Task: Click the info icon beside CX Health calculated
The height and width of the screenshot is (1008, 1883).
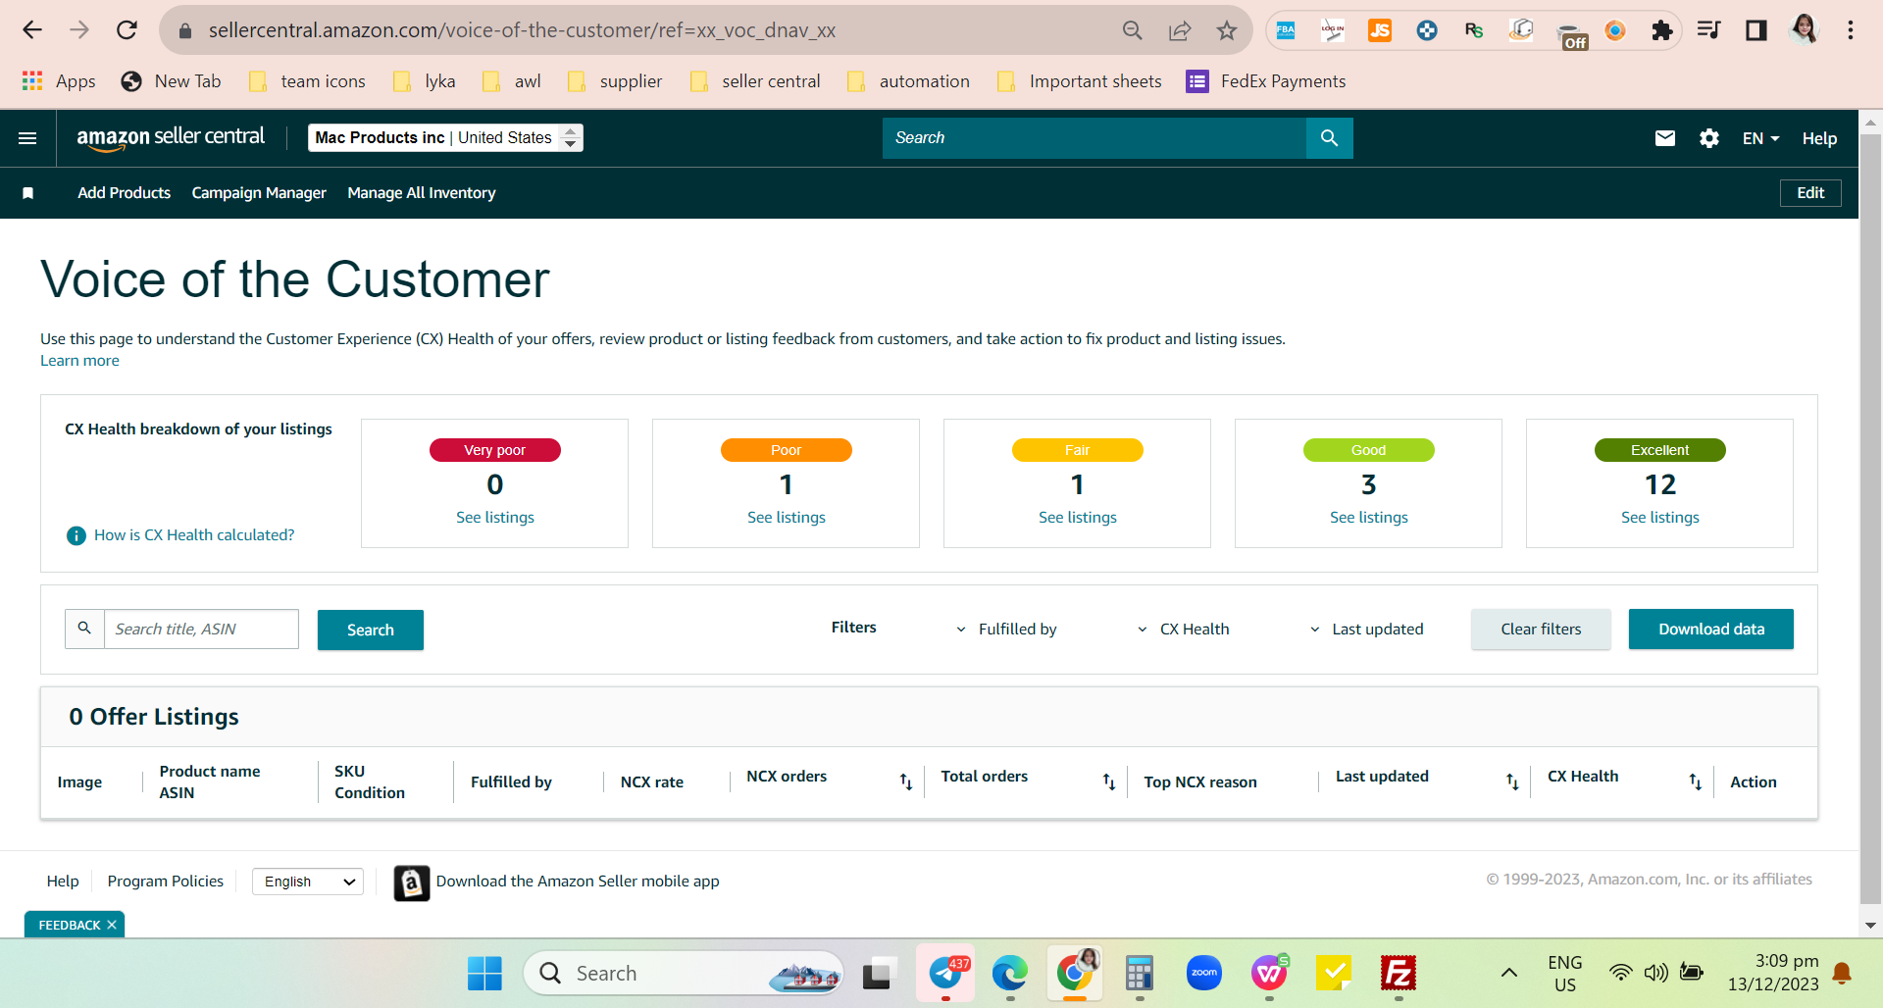Action: coord(76,535)
